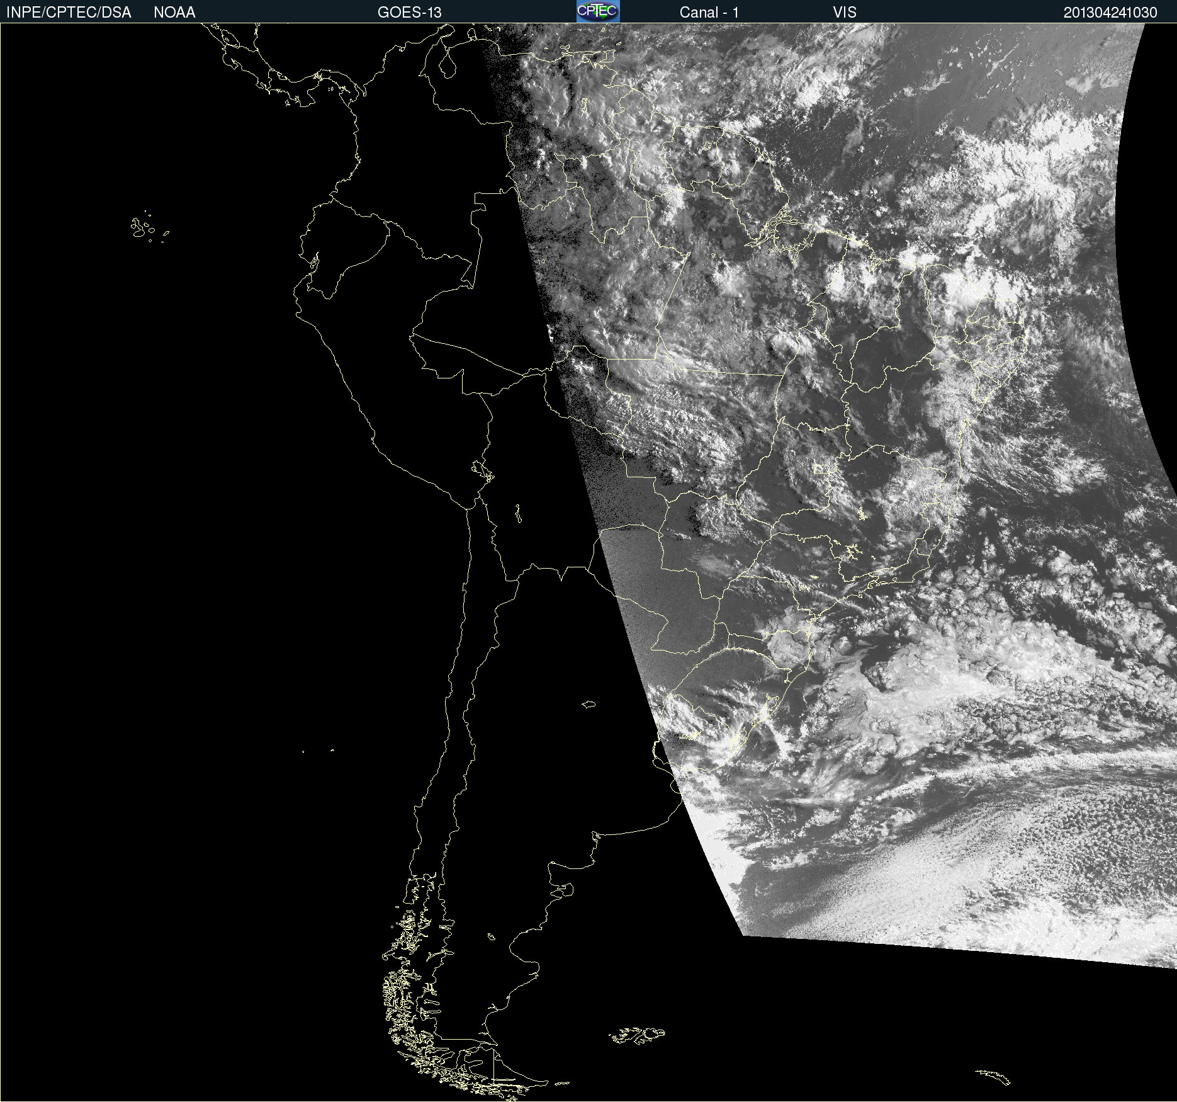Click the Canal - 1 label
The height and width of the screenshot is (1102, 1177).
pos(709,13)
